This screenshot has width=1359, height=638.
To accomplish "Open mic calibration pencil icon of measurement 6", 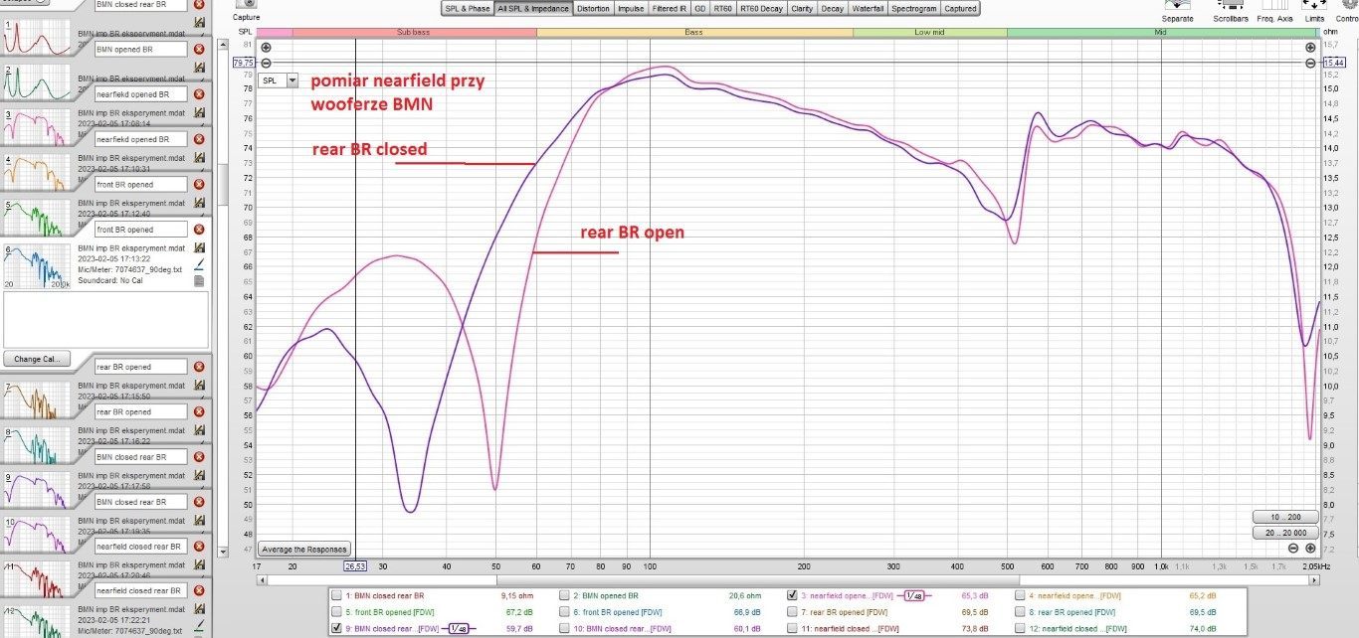I will click(199, 265).
